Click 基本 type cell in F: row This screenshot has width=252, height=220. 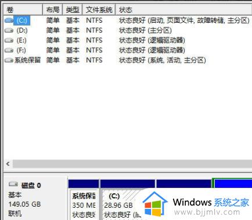(x=73, y=50)
